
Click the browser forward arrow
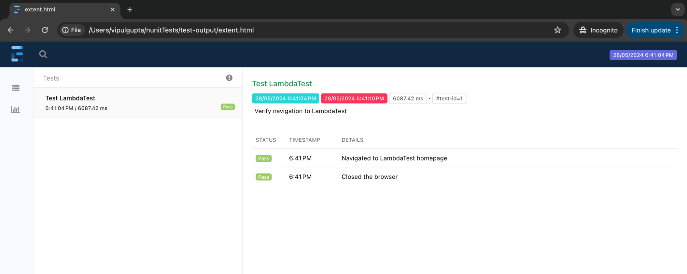tap(27, 30)
